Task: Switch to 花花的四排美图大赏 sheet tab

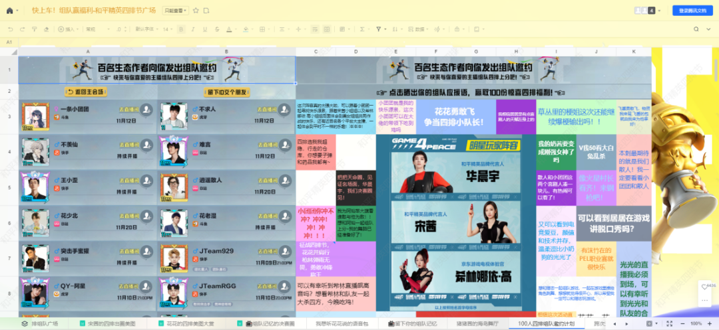Action: click(x=186, y=323)
